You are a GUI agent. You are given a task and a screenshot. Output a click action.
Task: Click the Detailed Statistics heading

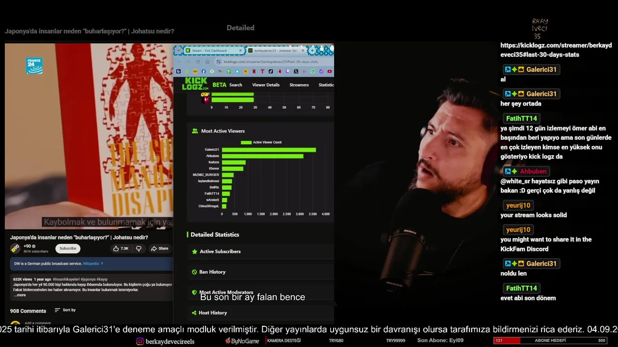click(x=215, y=235)
